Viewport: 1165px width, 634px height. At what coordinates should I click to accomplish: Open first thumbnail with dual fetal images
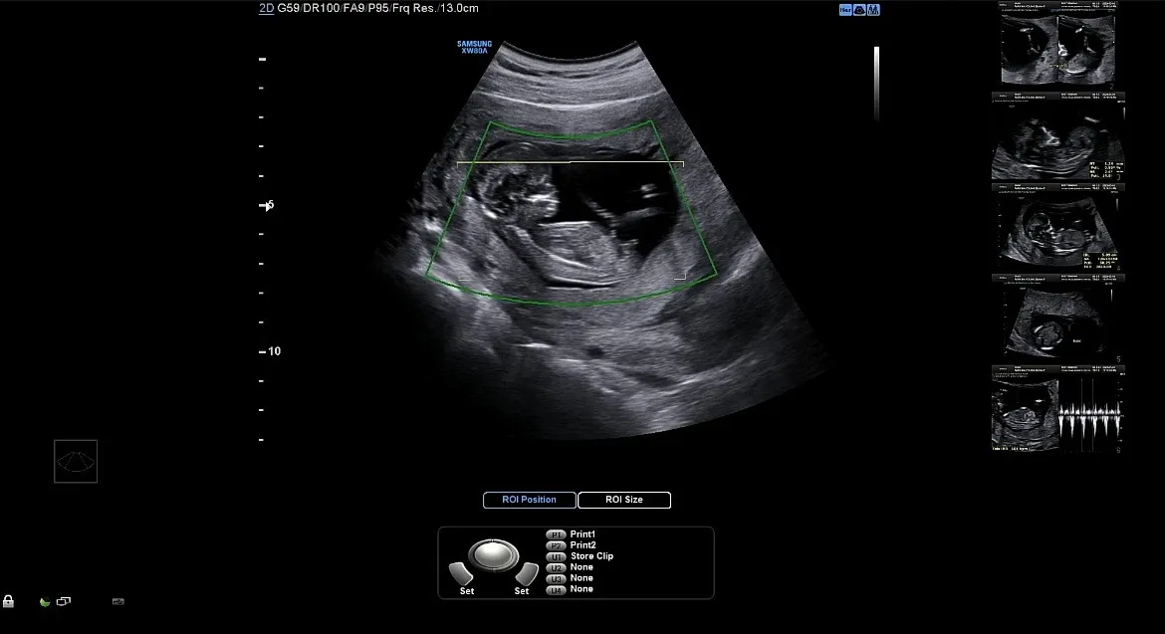[1058, 46]
